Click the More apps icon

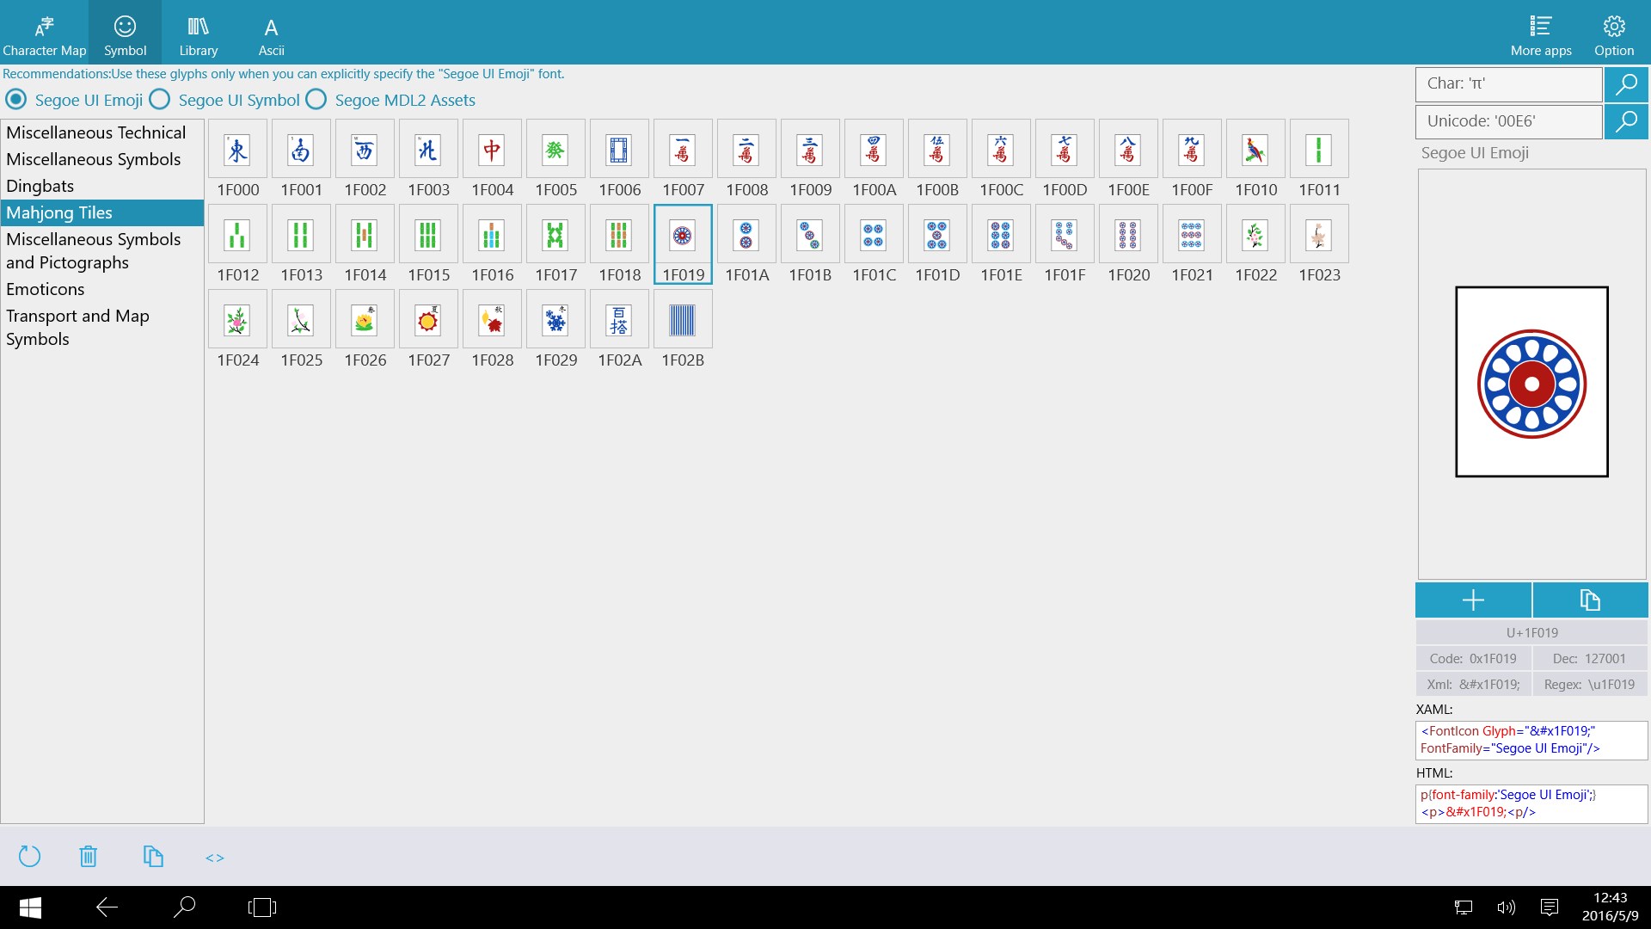tap(1540, 34)
